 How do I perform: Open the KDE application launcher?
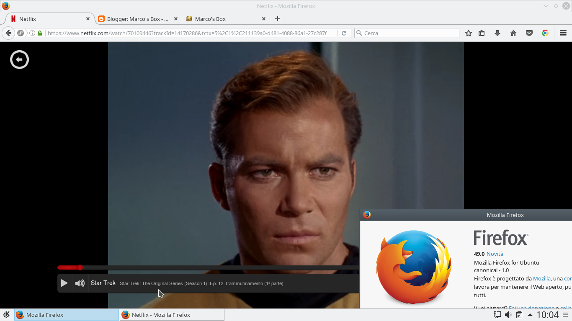pyautogui.click(x=6, y=315)
